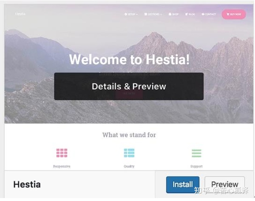255x201 pixels.
Task: Click the Welcome to Hestia heading
Action: point(129,59)
